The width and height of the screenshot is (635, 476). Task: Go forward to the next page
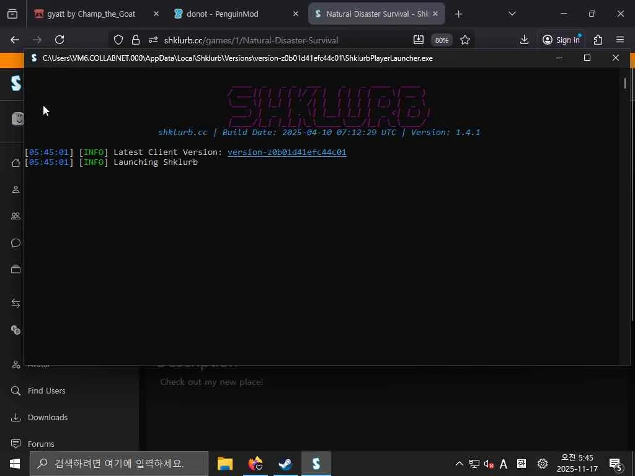point(37,40)
